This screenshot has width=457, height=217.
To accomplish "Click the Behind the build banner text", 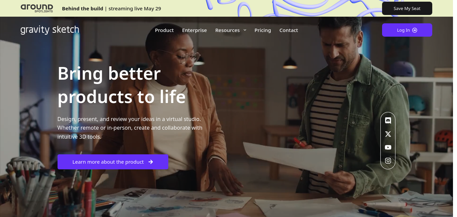I will pyautogui.click(x=83, y=8).
